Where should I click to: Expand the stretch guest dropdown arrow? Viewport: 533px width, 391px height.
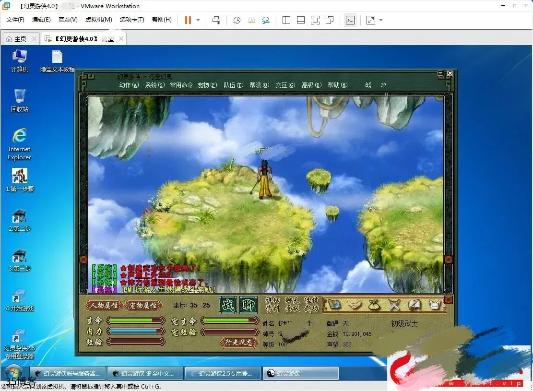coord(381,20)
